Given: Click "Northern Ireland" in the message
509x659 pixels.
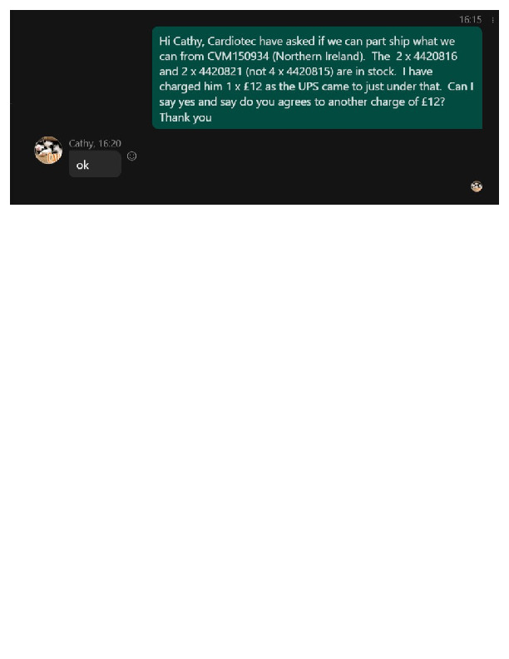Looking at the screenshot, I should [318, 57].
